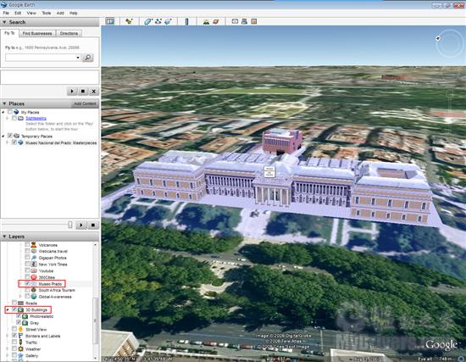Open the File menu
Image resolution: width=466 pixels, height=362 pixels.
(6, 13)
